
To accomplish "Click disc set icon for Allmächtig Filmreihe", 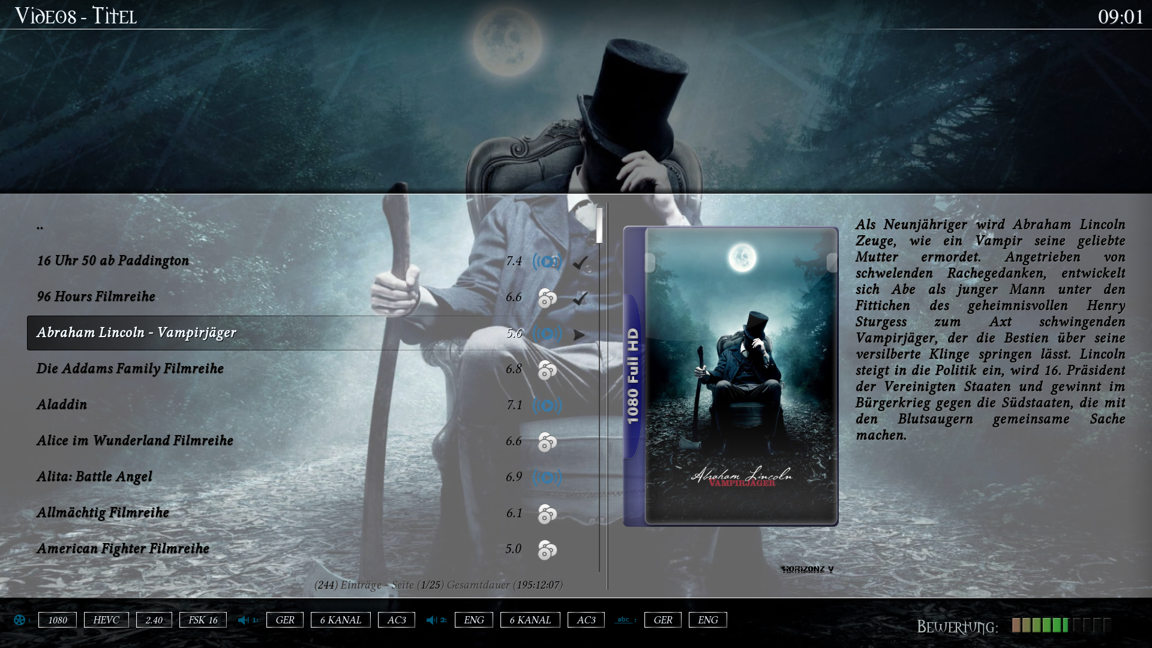I will (x=547, y=514).
